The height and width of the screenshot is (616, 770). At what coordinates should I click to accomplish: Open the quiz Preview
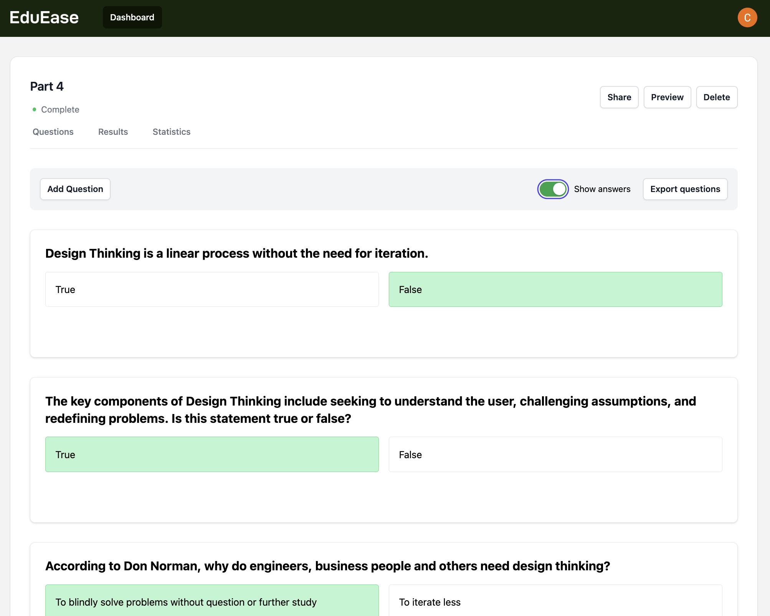click(667, 97)
